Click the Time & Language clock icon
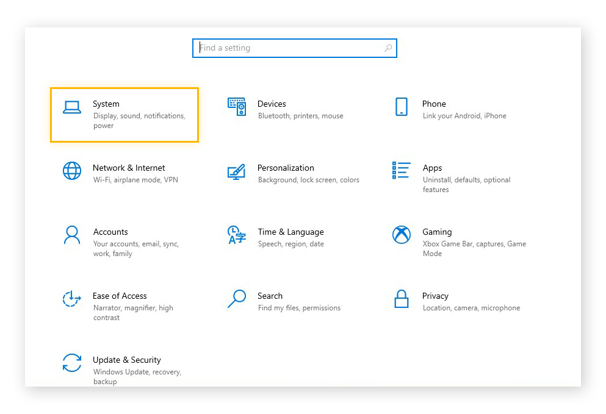This screenshot has height=414, width=606. tap(237, 235)
